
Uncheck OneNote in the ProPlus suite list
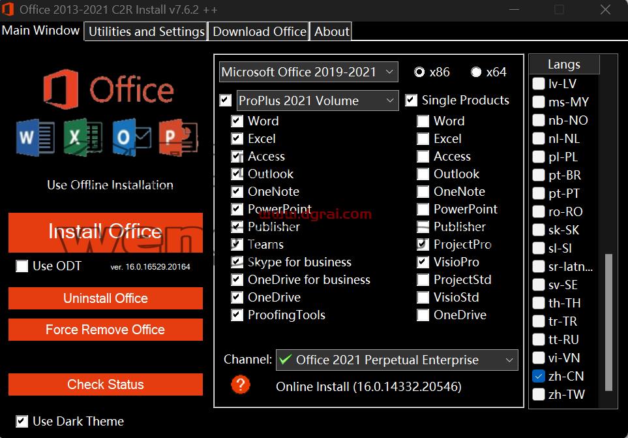tap(237, 191)
